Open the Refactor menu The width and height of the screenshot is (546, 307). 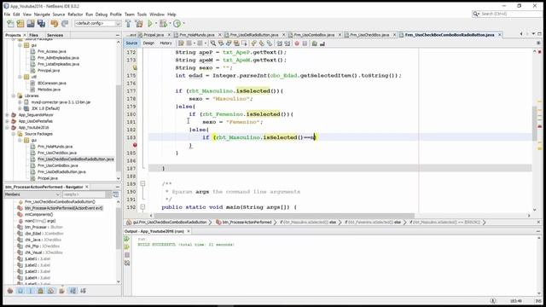(x=75, y=14)
